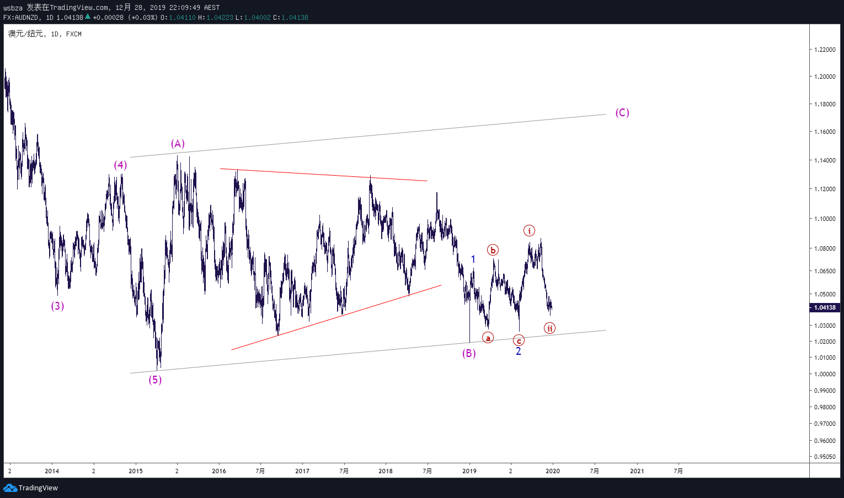This screenshot has width=844, height=498.
Task: Click the 1.18000 price axis label
Action: pyautogui.click(x=825, y=104)
